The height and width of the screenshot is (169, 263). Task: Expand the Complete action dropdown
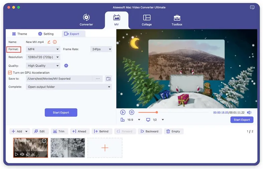tap(69, 87)
